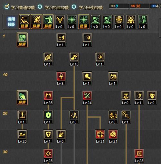The image size is (161, 164).
Task: Click the blue SP counter showing 0
Action: tap(119, 6)
